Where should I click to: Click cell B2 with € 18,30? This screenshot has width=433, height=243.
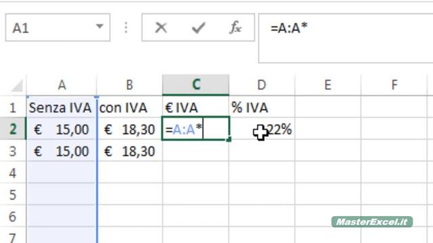tap(129, 129)
